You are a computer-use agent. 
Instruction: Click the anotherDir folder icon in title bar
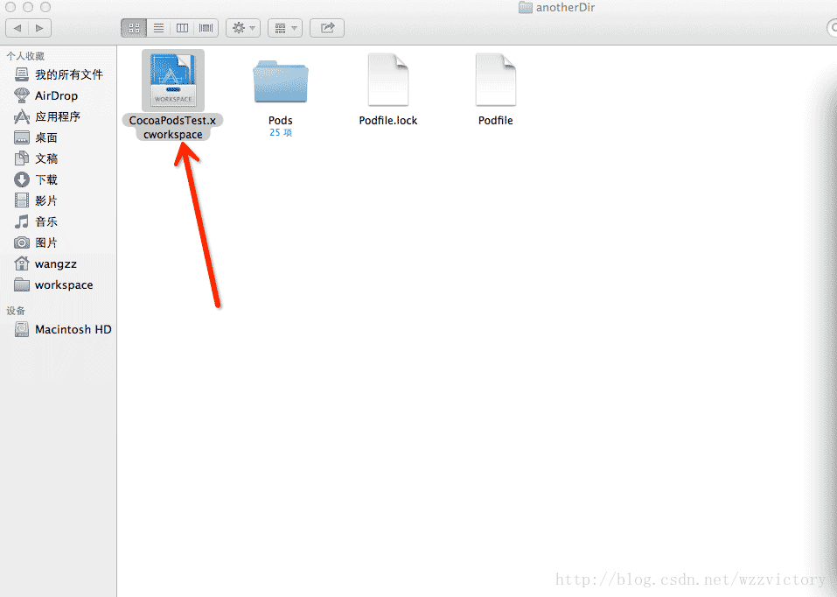click(x=526, y=8)
